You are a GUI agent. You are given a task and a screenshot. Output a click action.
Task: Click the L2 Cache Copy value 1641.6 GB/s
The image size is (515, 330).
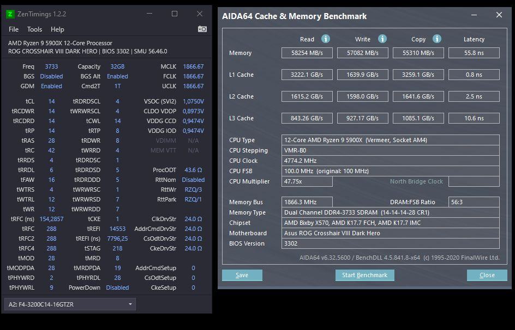pyautogui.click(x=418, y=96)
